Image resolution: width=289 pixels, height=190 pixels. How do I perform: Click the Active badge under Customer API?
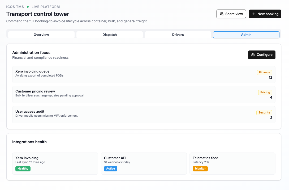[110, 168]
